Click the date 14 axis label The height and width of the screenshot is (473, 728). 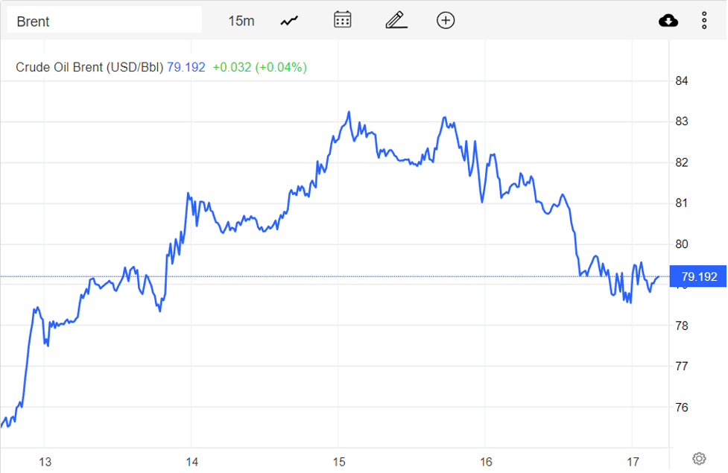(192, 462)
